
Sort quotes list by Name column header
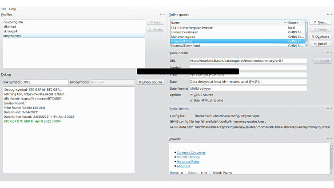point(227,22)
